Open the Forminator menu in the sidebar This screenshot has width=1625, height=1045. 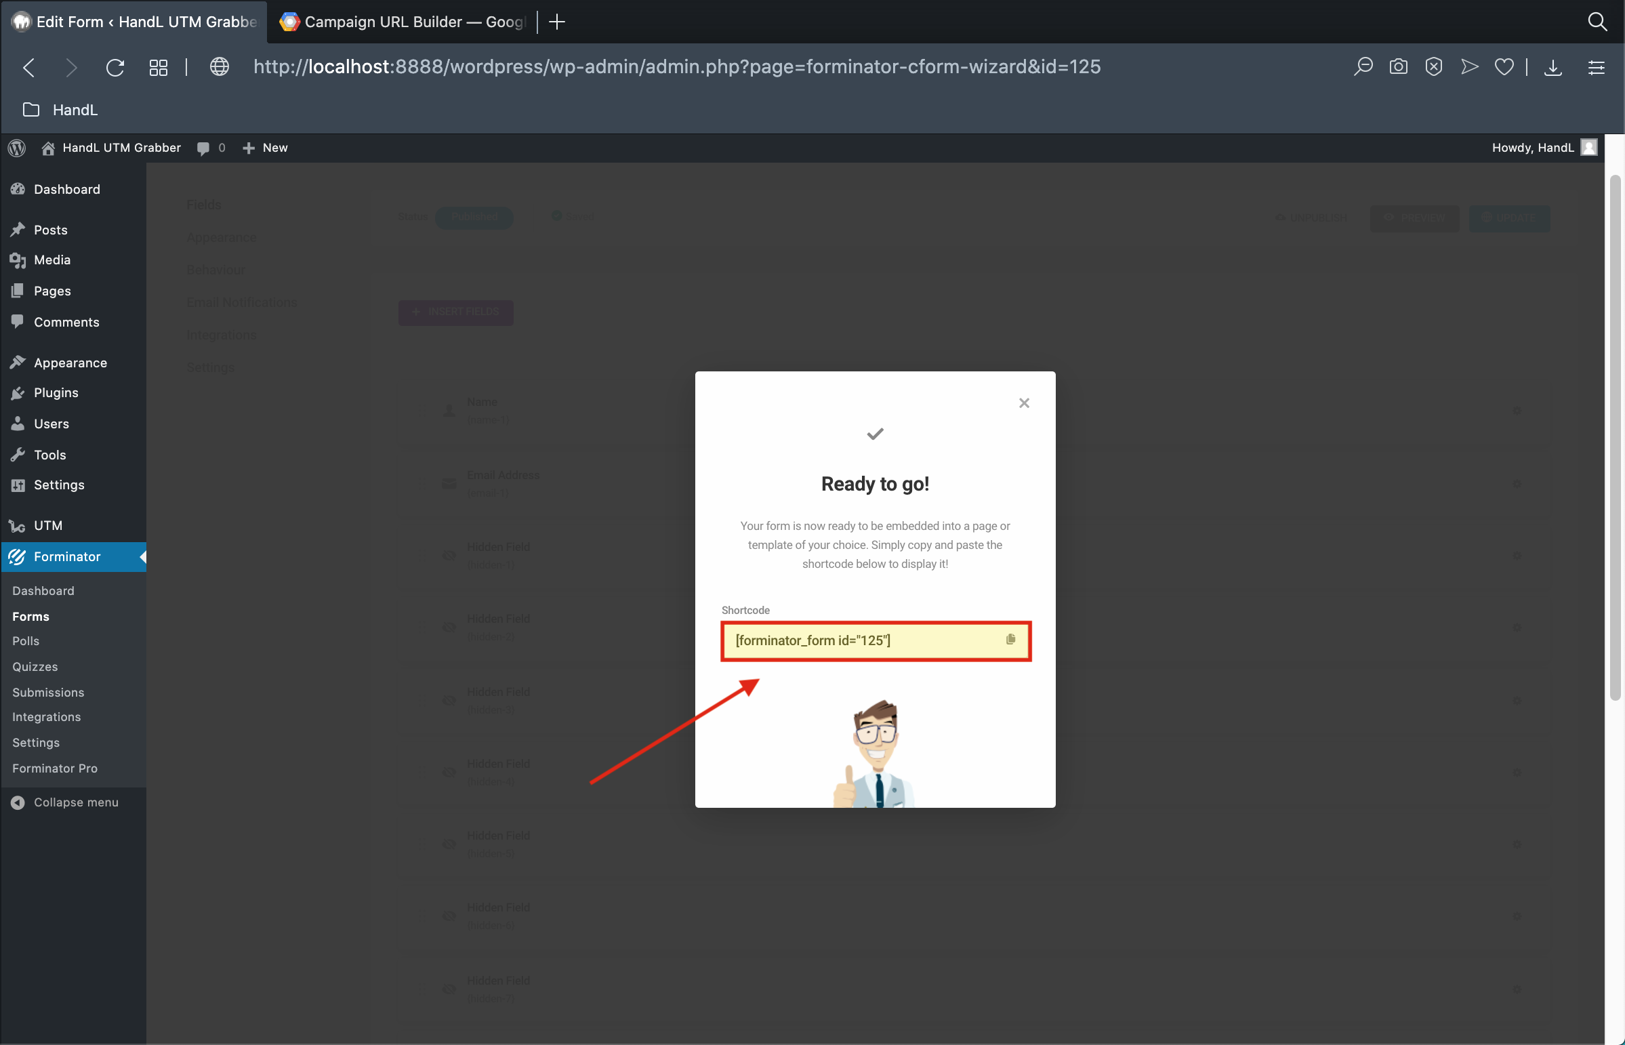click(66, 556)
